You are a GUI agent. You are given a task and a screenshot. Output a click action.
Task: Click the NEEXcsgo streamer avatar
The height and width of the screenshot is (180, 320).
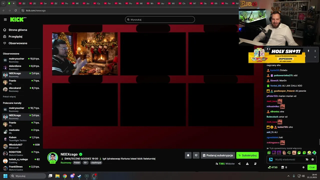53,157
